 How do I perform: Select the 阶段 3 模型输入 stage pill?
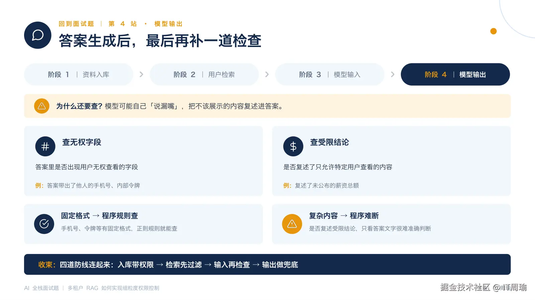[330, 74]
